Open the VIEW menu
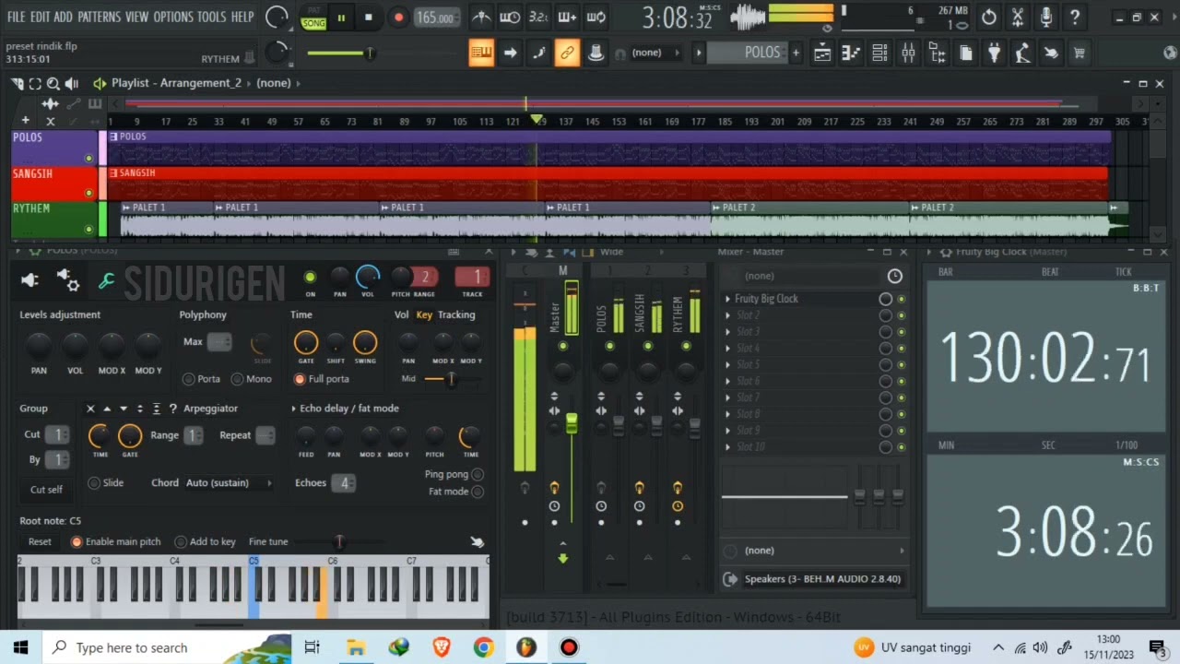This screenshot has height=664, width=1180. click(x=136, y=17)
